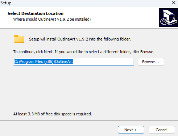
Task: Cancel the OutlineArt installation
Action: (162, 130)
